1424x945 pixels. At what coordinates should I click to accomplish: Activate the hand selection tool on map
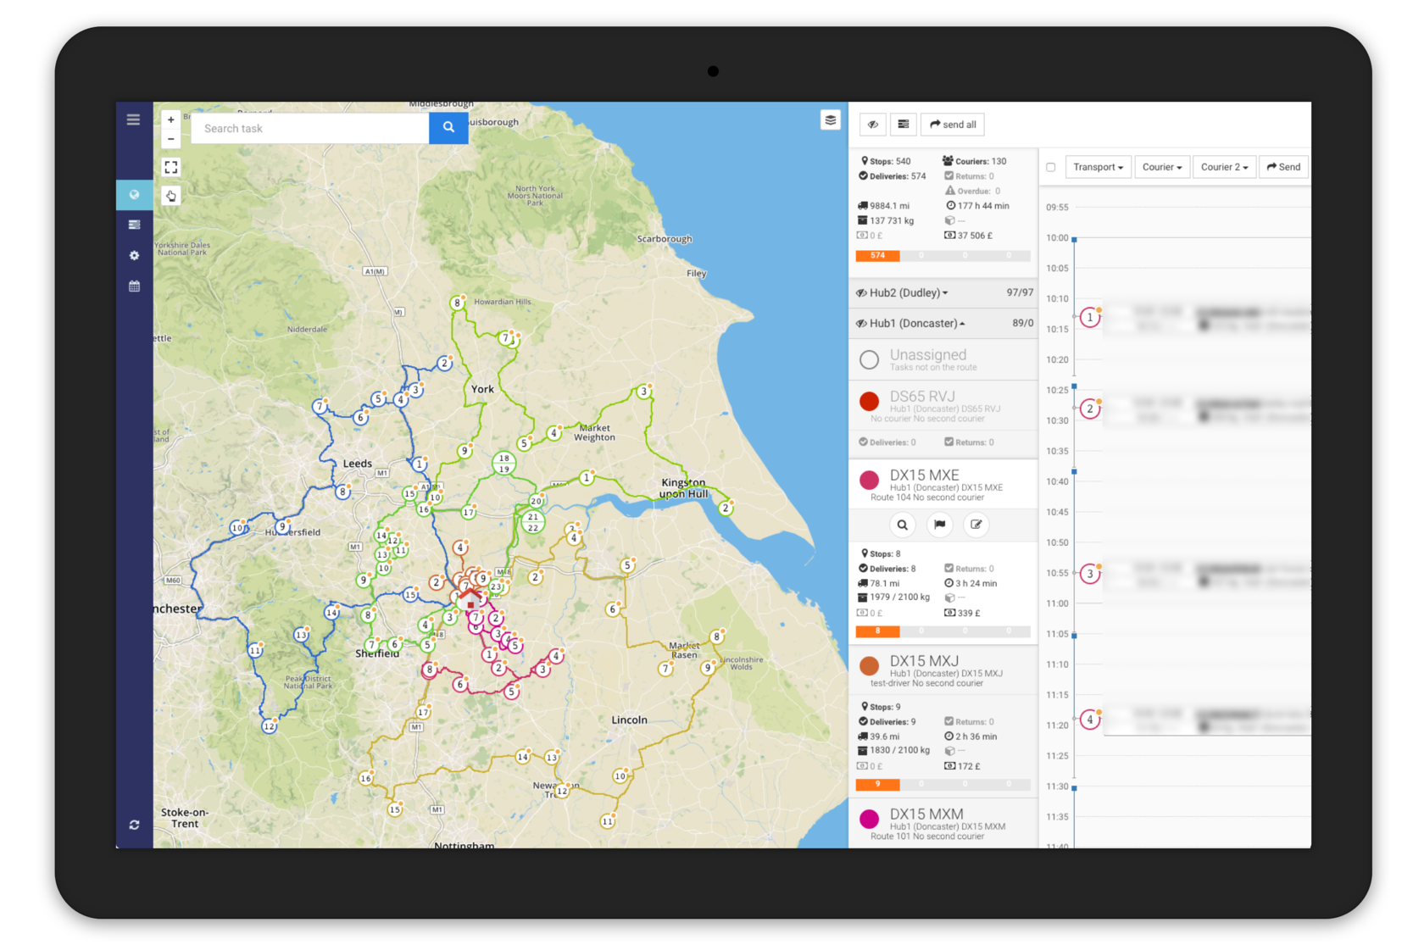pyautogui.click(x=170, y=196)
